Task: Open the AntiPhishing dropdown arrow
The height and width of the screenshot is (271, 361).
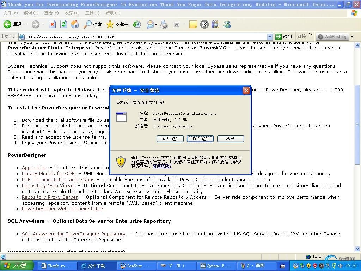Action: click(352, 36)
